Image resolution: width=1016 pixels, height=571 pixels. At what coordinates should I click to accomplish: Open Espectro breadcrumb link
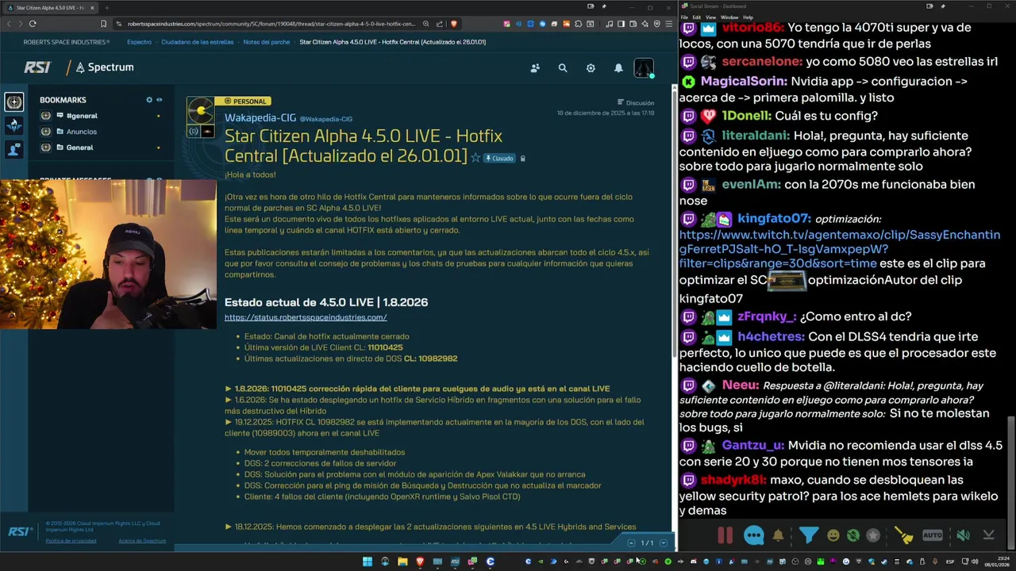(x=139, y=42)
